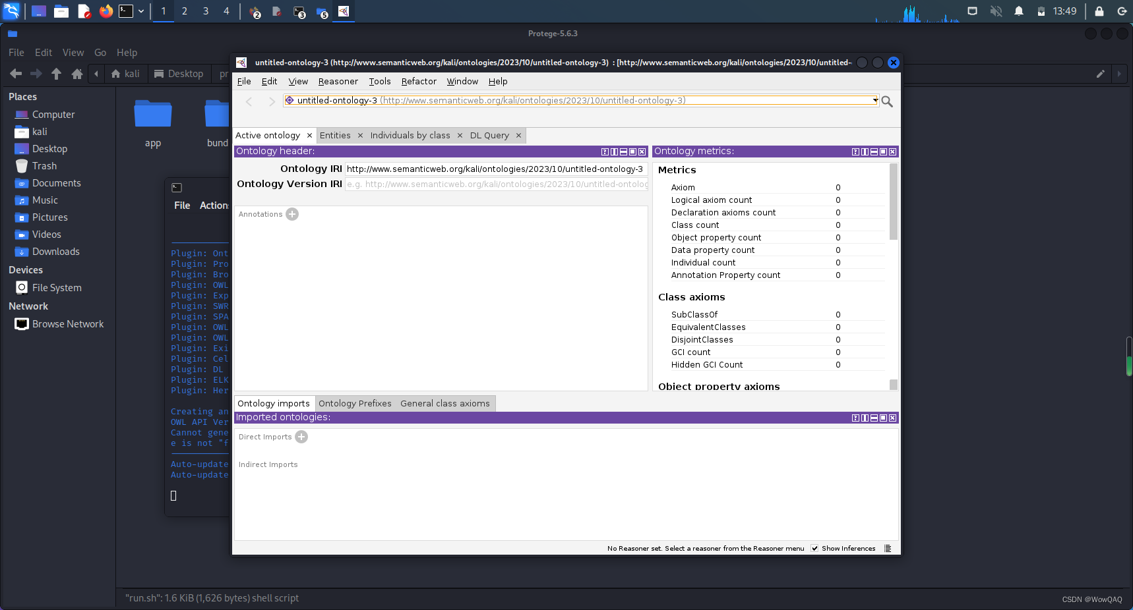Split Ontology header view horizontally
This screenshot has height=610, width=1133.
pos(623,152)
